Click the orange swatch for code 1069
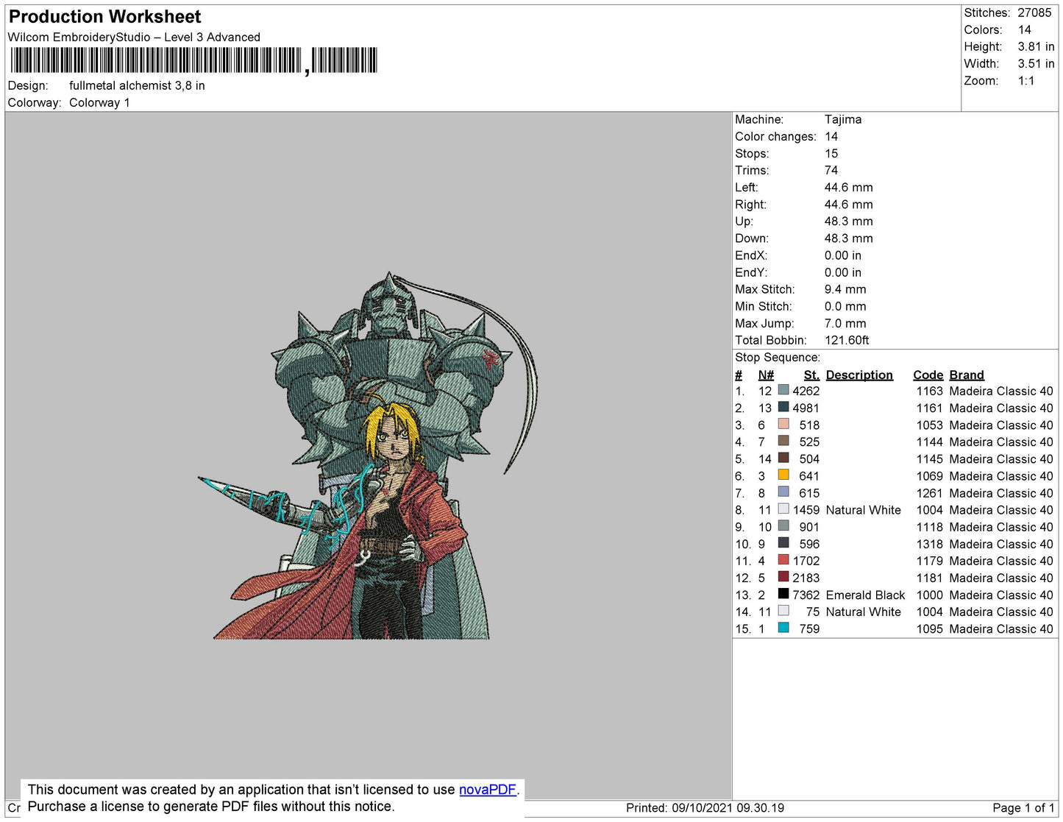The image size is (1063, 822). 783,475
